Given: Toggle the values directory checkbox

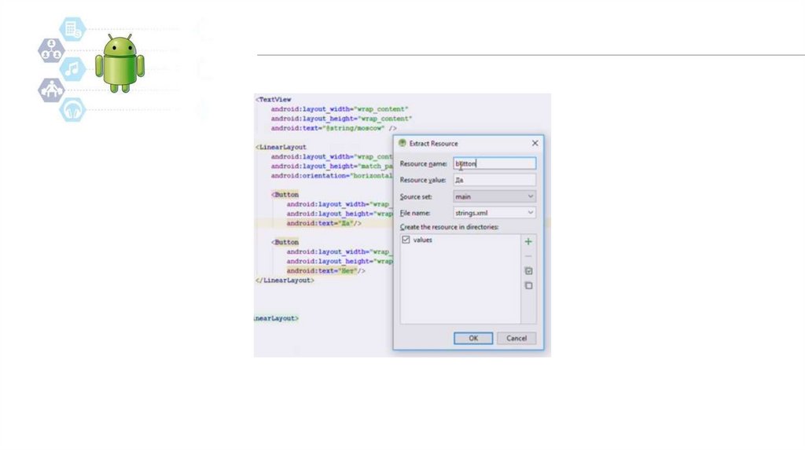Looking at the screenshot, I should [x=406, y=240].
